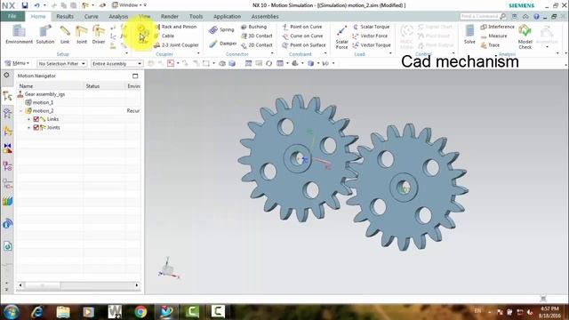Select the Spring connector
This screenshot has height=320, width=569.
221,29
